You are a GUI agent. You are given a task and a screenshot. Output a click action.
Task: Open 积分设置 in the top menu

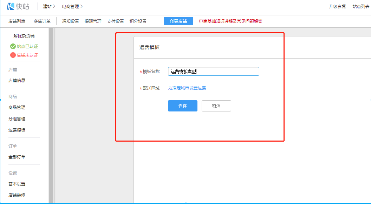click(138, 21)
